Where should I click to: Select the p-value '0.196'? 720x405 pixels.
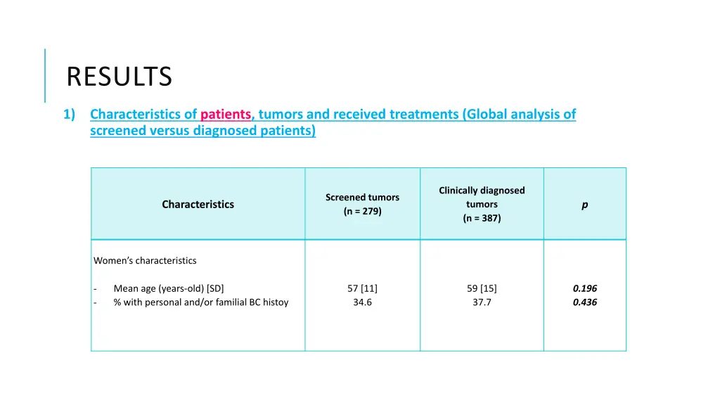[x=584, y=288]
